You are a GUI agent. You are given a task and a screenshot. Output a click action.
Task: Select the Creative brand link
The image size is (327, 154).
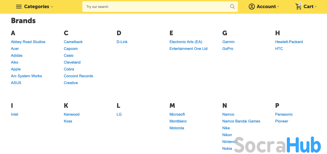[71, 83]
